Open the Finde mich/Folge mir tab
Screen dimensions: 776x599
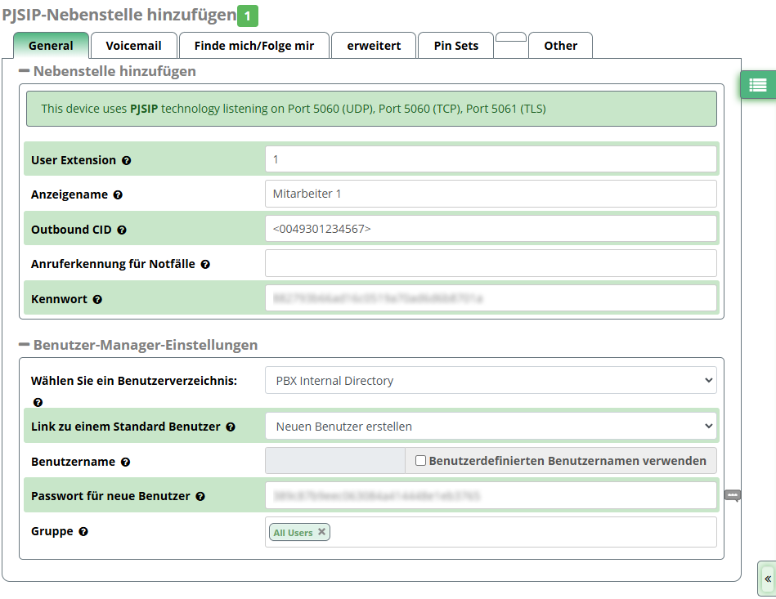tap(253, 46)
